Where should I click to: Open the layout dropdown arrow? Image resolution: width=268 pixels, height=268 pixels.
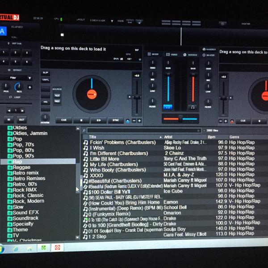(112, 21)
